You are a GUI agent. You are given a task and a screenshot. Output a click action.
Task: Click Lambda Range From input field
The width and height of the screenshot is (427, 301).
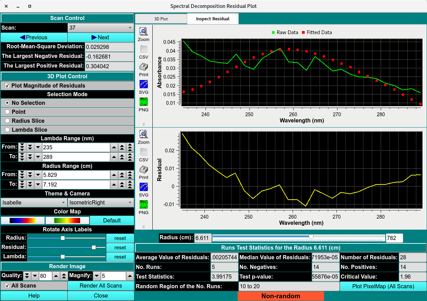(76, 148)
